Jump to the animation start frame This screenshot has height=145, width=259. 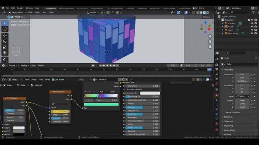click(x=100, y=65)
